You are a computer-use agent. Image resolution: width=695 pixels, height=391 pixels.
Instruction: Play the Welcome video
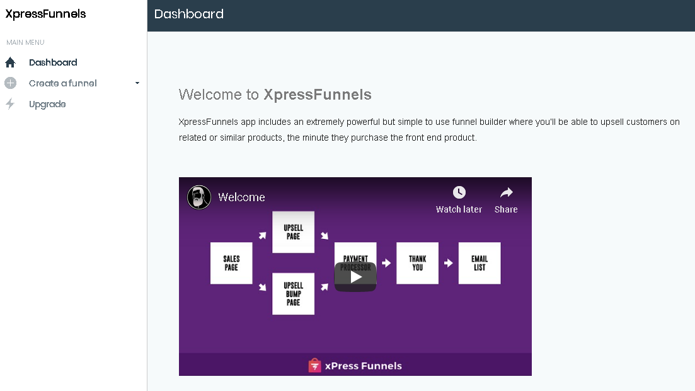(355, 277)
